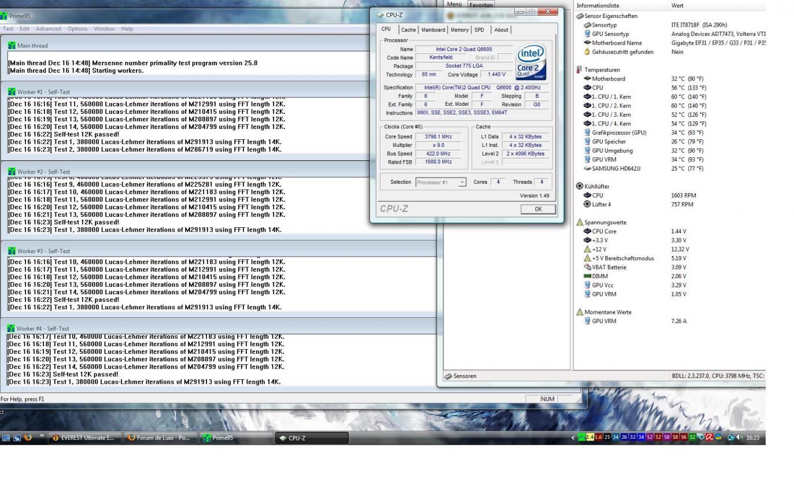The height and width of the screenshot is (496, 794).
Task: Click the NUM indicator in Prime95 status bar
Action: coord(547,399)
